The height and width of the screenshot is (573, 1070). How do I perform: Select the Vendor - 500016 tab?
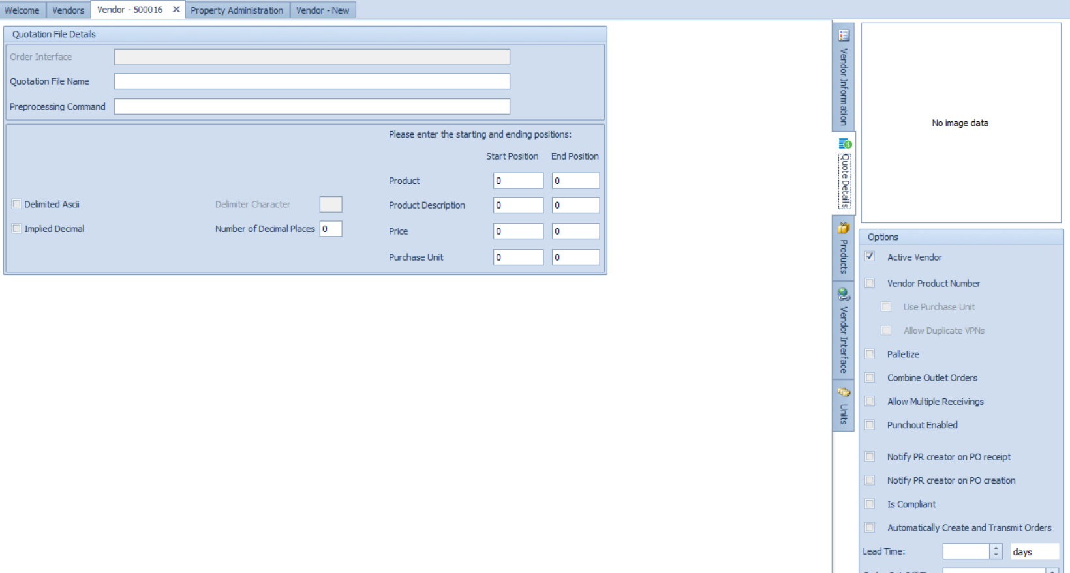click(130, 10)
